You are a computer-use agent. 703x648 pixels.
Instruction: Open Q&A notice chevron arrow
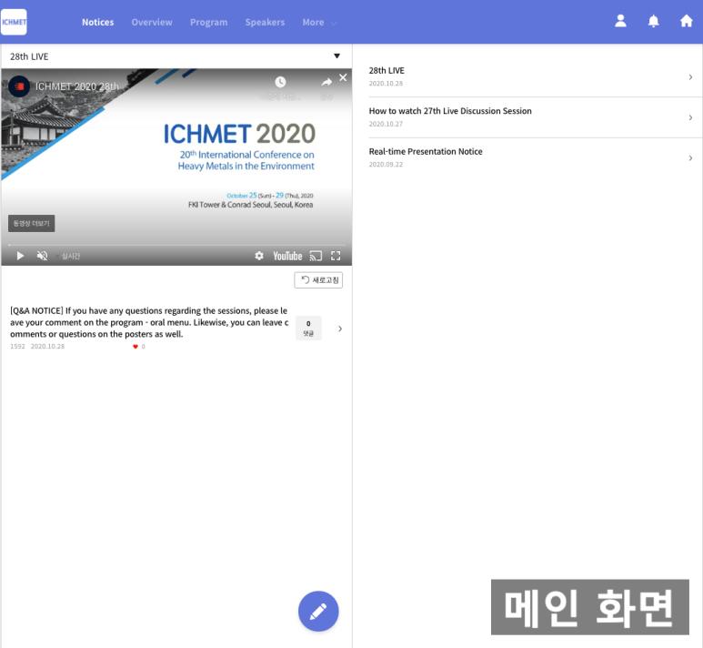pyautogui.click(x=340, y=329)
